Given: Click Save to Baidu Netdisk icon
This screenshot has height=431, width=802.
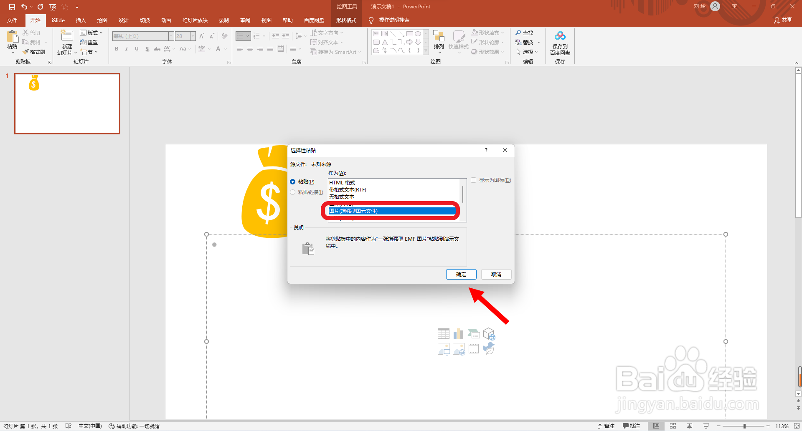Looking at the screenshot, I should [560, 36].
